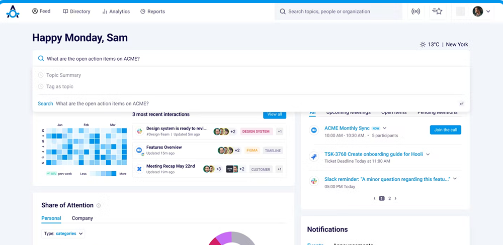This screenshot has width=503, height=245.
Task: Click the Slack icon beside the Design system interaction
Action: pos(139,132)
